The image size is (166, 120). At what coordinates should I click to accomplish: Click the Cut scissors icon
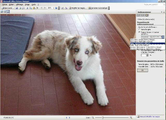[x=27, y=8]
